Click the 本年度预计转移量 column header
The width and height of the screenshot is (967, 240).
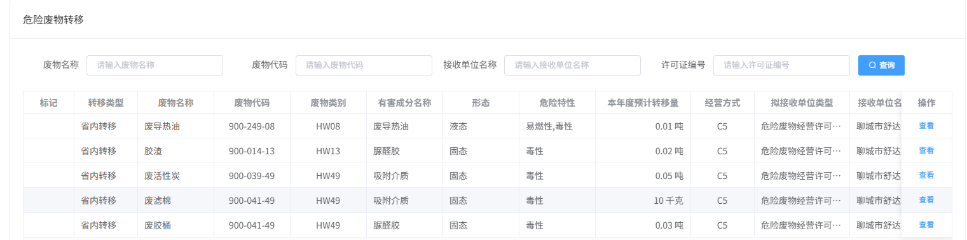click(x=643, y=103)
